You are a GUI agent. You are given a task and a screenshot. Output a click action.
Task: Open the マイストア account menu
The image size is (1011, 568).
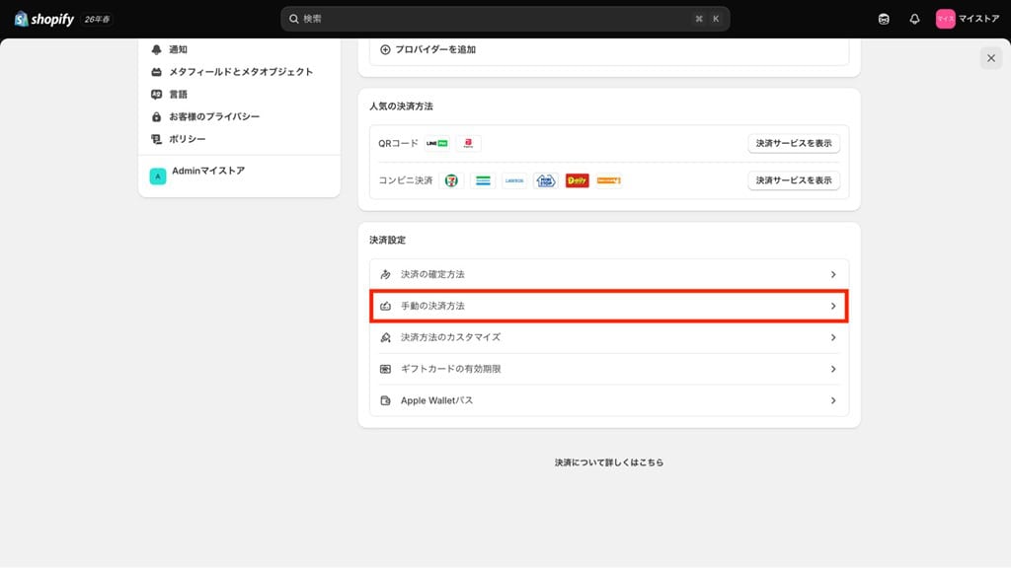click(x=968, y=19)
